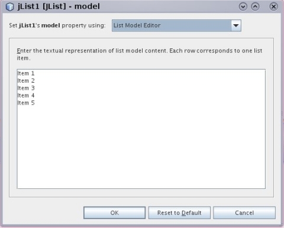Click the 'Set jList1's model property using' label
Image resolution: width=284 pixels, height=228 pixels.
point(57,25)
